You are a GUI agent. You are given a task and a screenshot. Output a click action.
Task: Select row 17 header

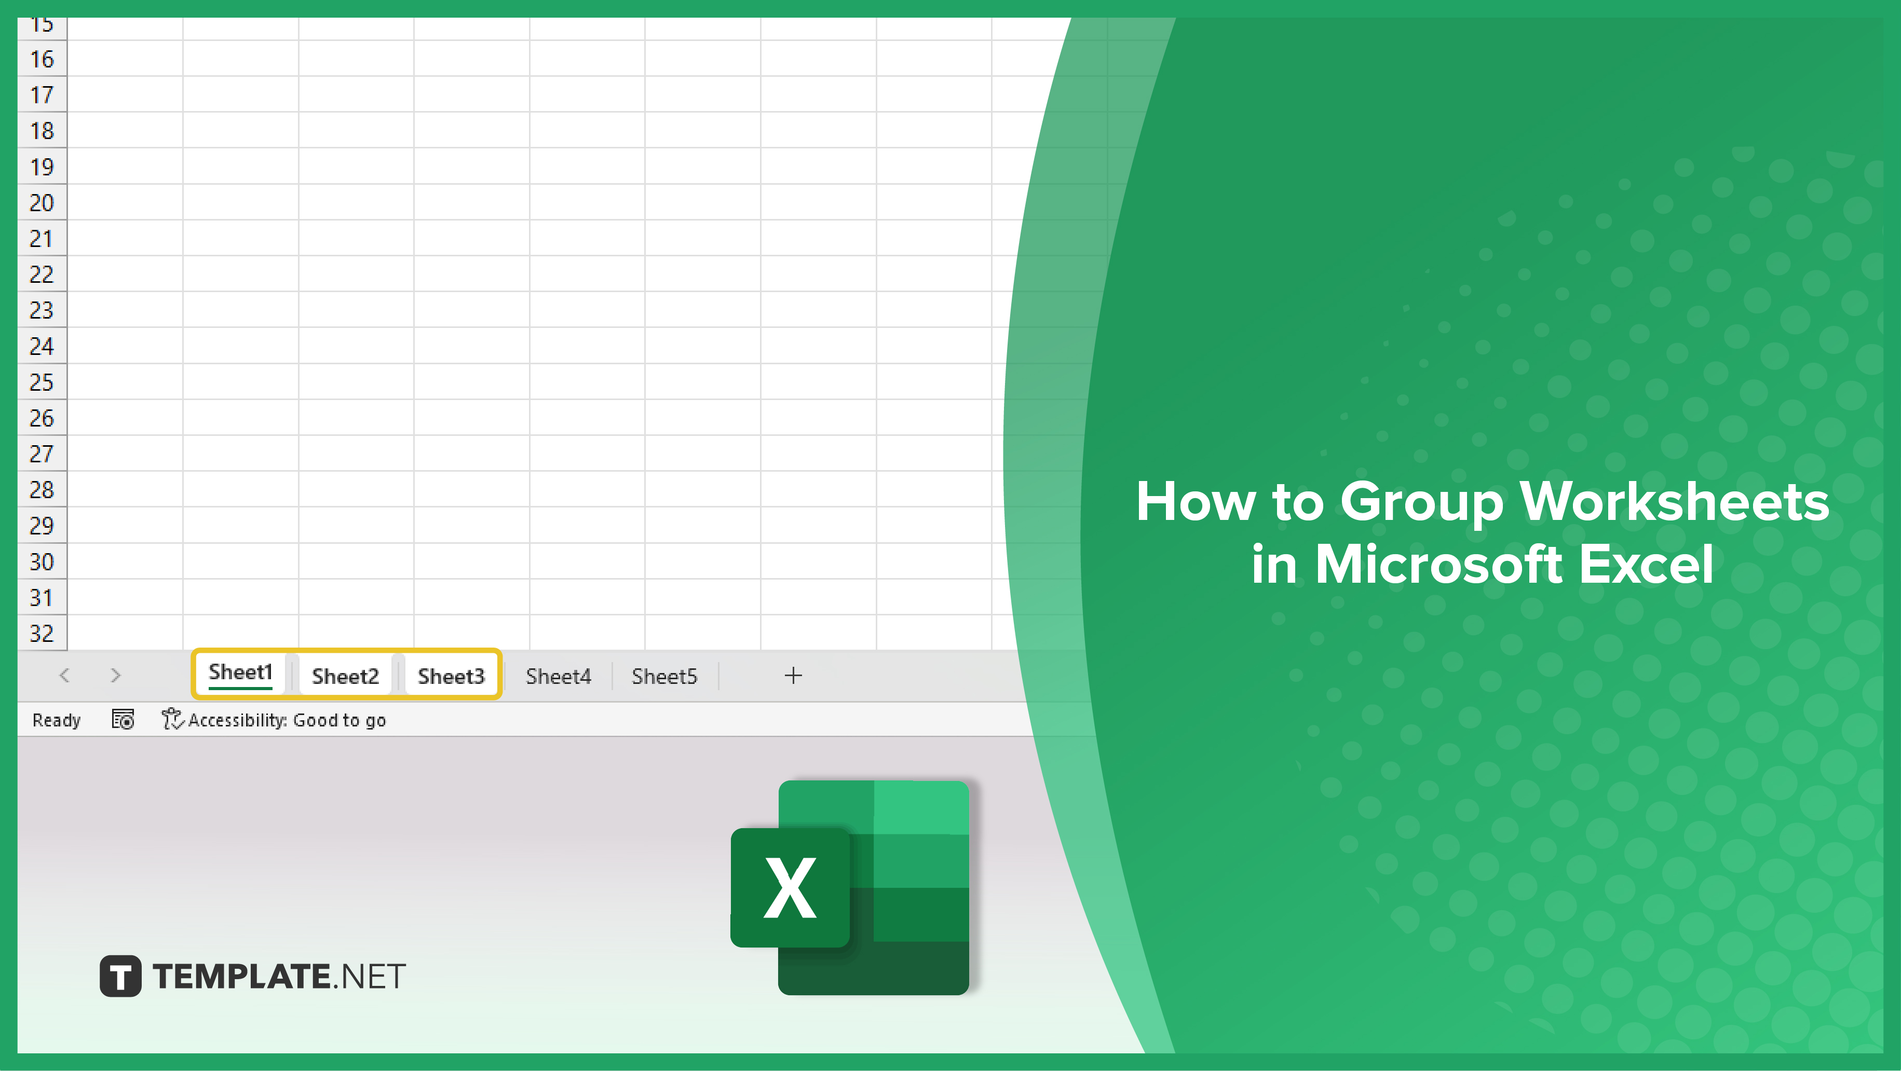pos(42,94)
